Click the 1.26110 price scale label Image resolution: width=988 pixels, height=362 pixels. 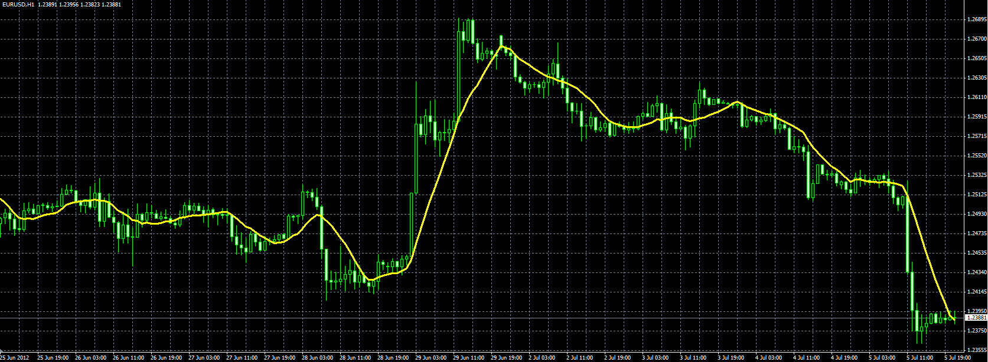tap(977, 97)
